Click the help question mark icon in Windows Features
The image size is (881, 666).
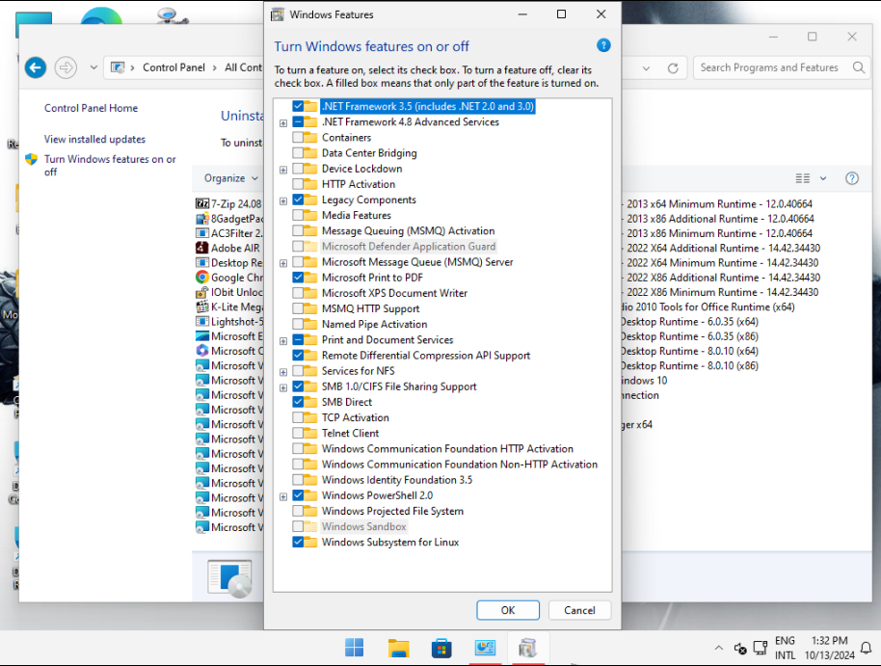(x=603, y=45)
